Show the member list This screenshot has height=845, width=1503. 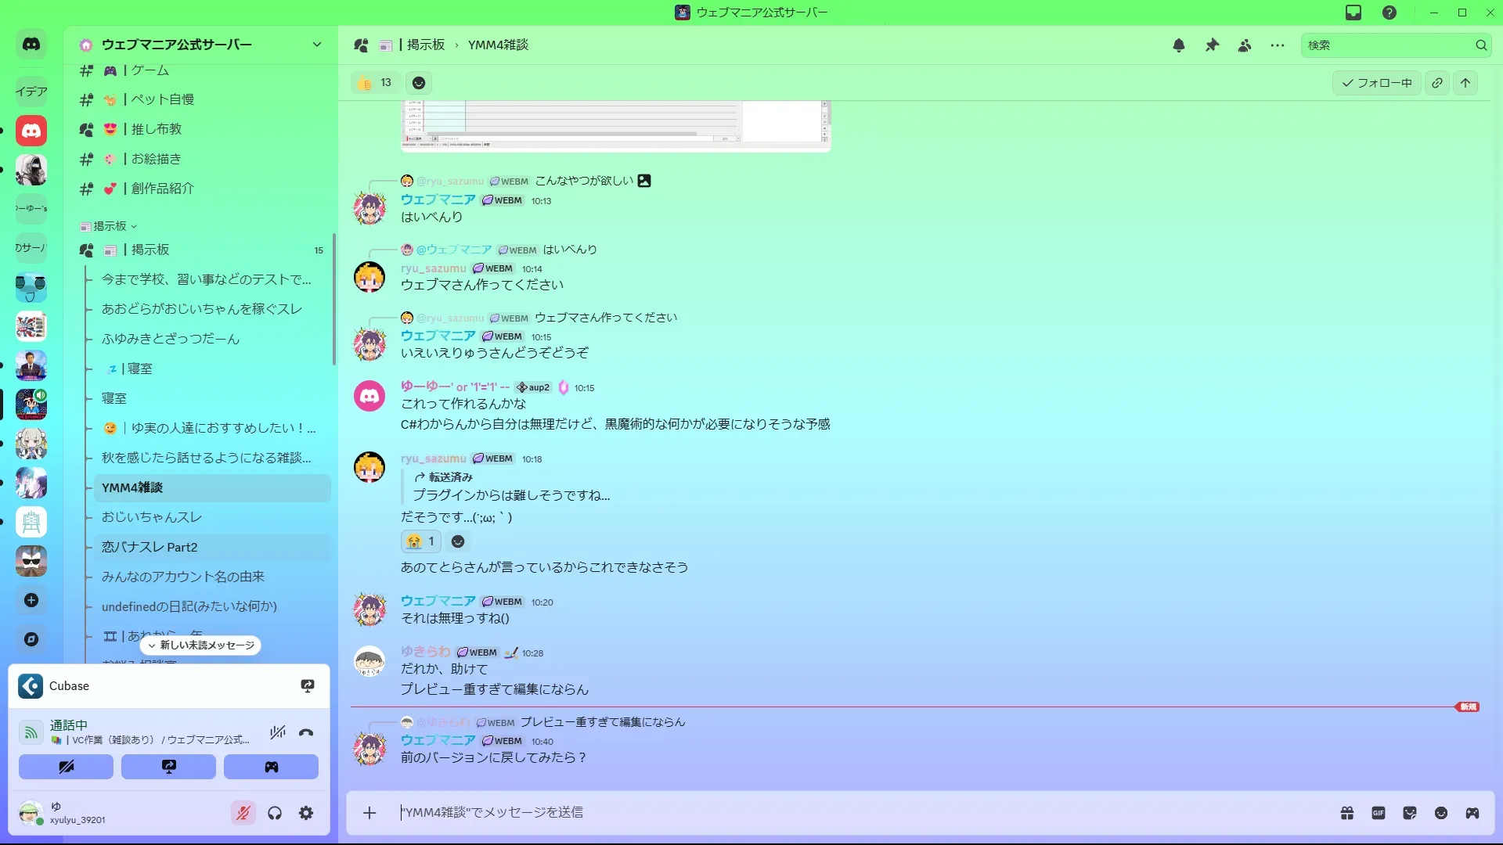[1245, 45]
